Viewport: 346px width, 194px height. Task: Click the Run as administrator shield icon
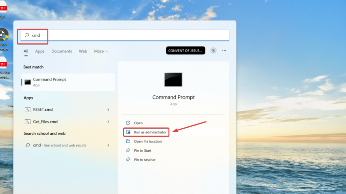pyautogui.click(x=128, y=132)
